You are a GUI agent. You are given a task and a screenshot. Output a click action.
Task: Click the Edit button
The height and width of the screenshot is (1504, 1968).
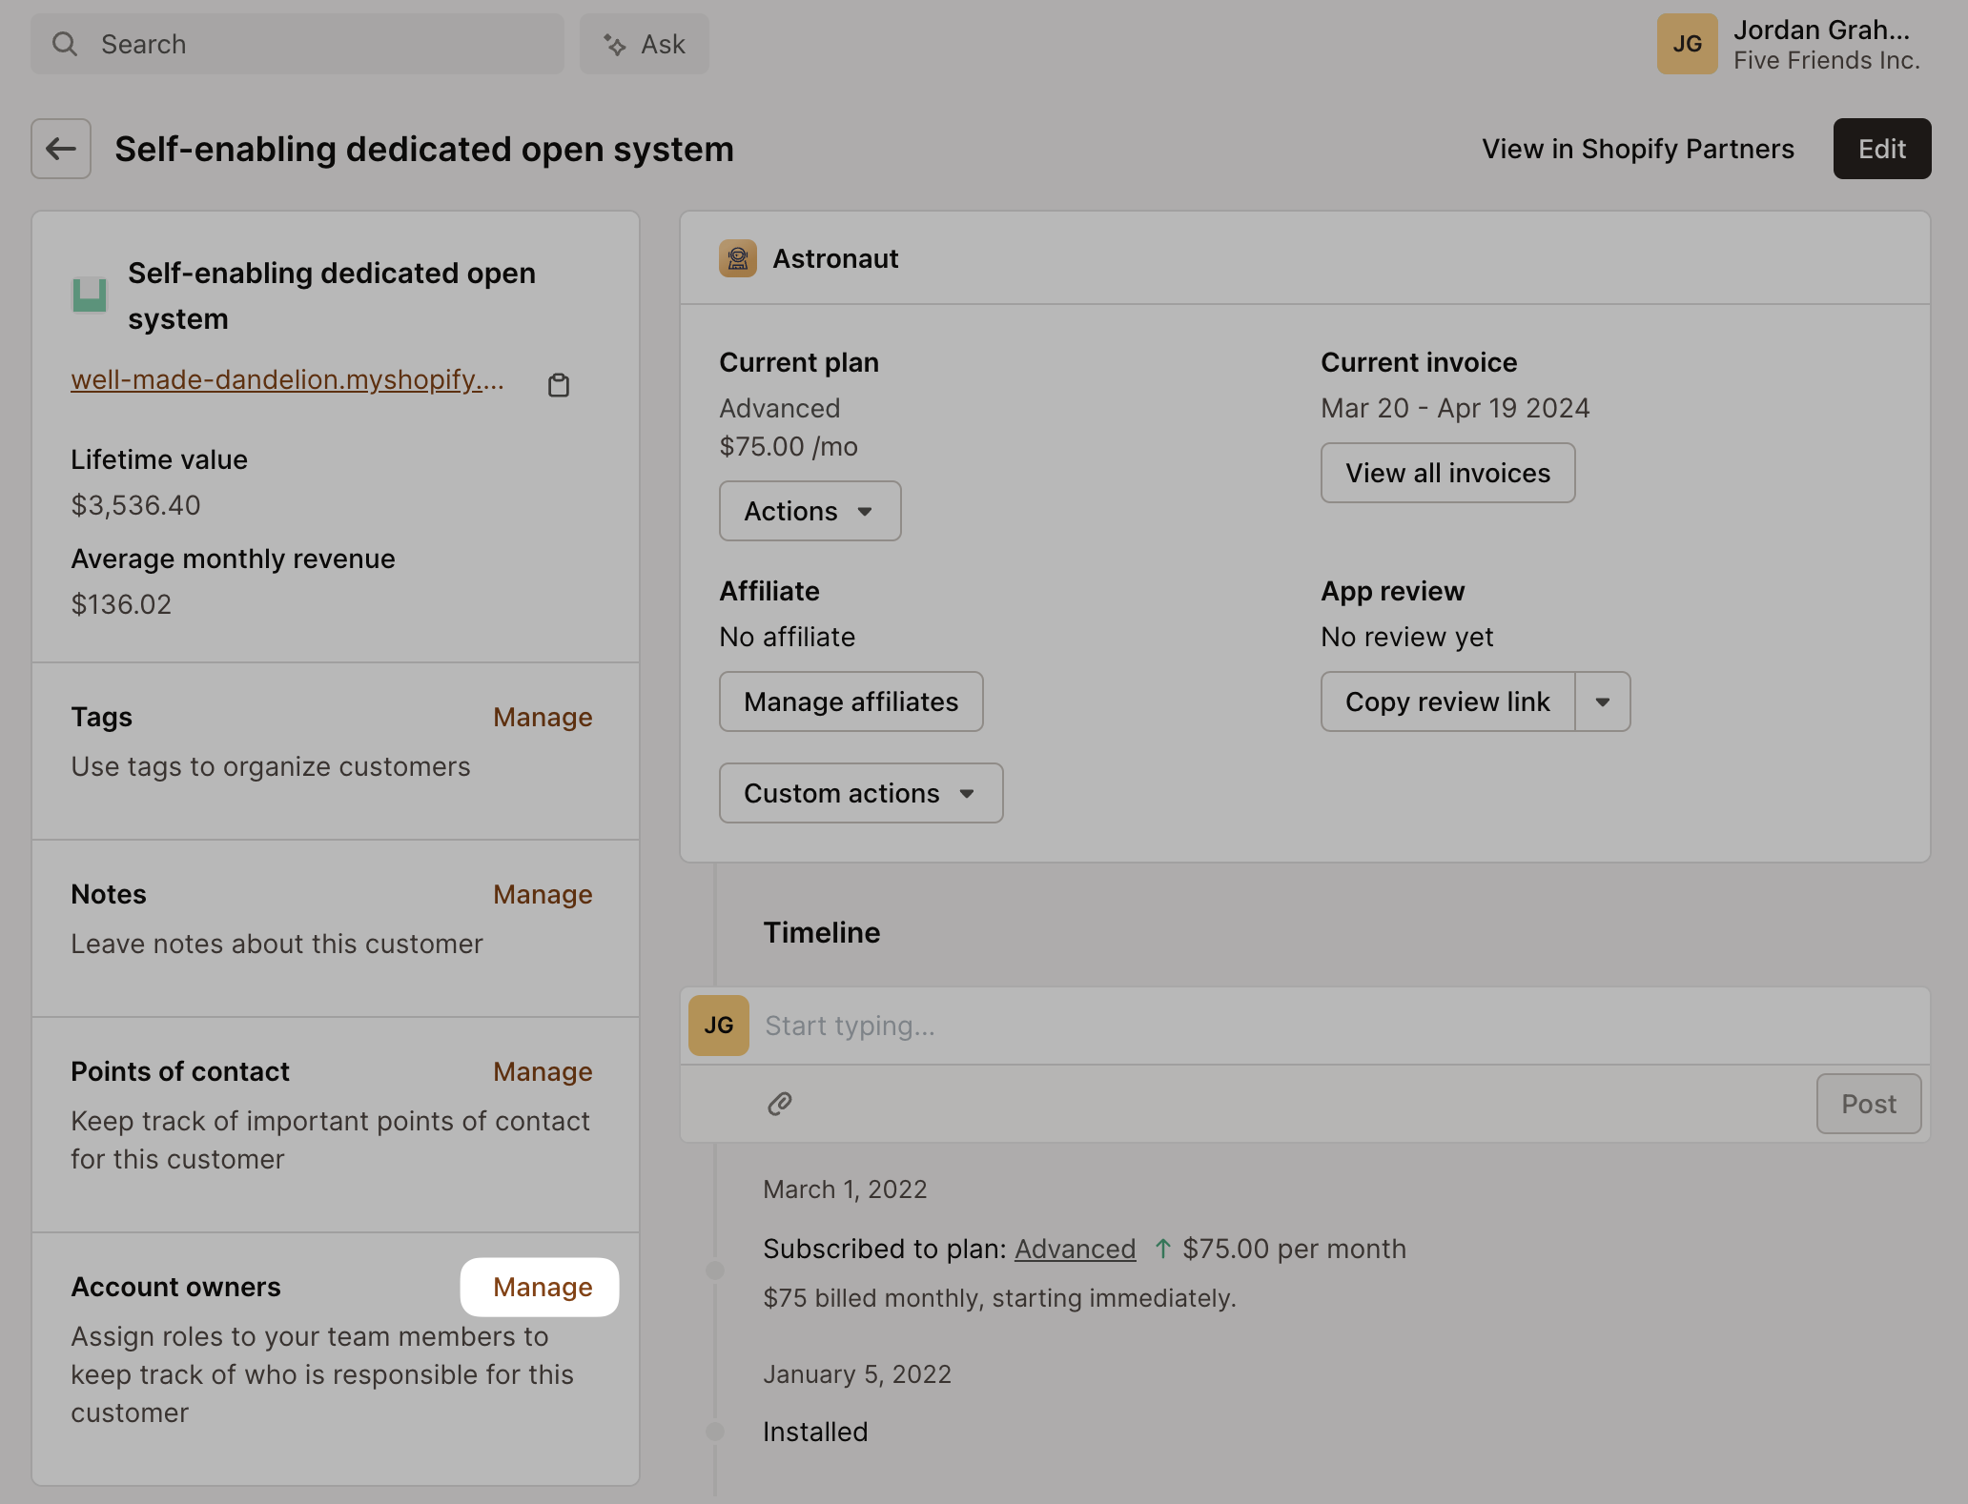(1880, 149)
